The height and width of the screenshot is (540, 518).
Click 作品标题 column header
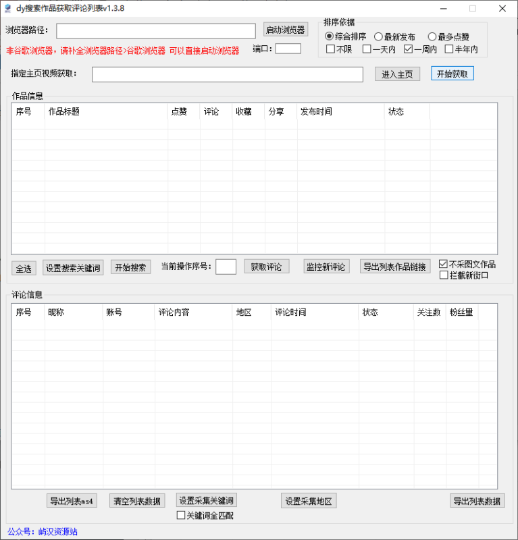coord(106,111)
